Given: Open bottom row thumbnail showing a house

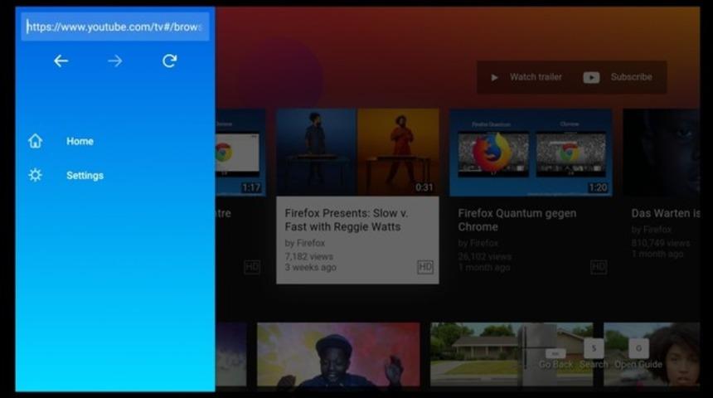Looking at the screenshot, I should (512, 355).
